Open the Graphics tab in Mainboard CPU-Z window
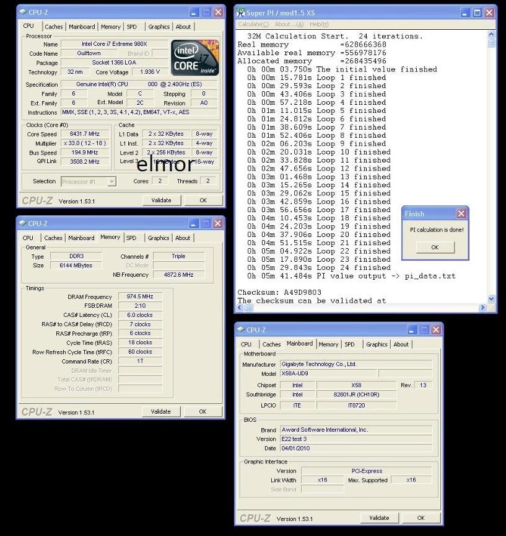 pyautogui.click(x=377, y=344)
